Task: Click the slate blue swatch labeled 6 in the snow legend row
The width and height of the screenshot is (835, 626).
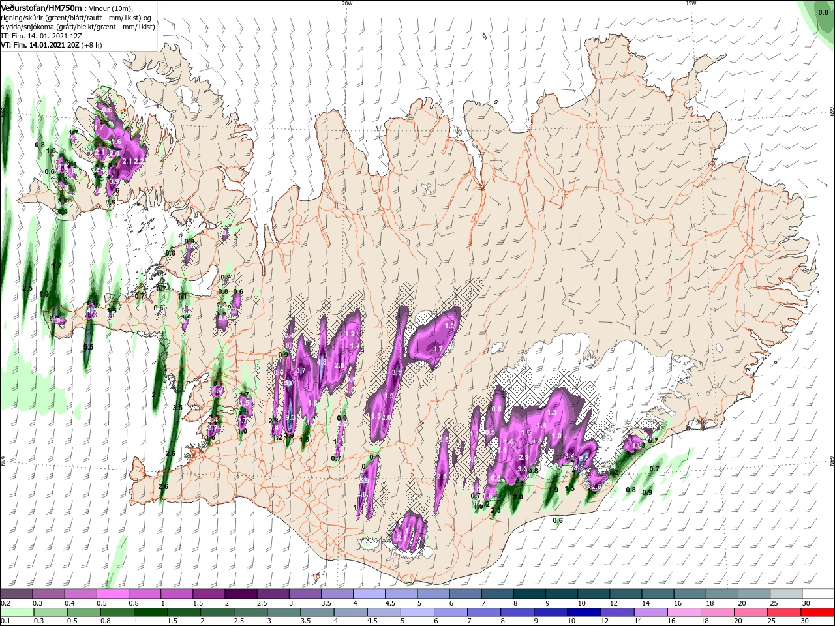Action: (465, 594)
